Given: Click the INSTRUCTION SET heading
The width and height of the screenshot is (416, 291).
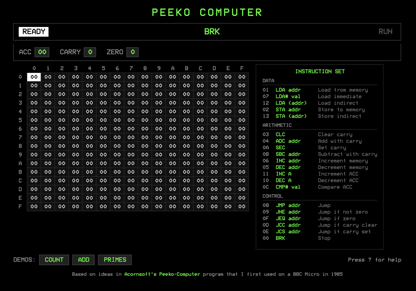Looking at the screenshot, I should pos(320,72).
